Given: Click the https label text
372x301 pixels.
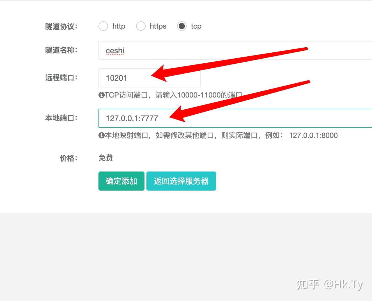Looking at the screenshot, I should (x=158, y=26).
